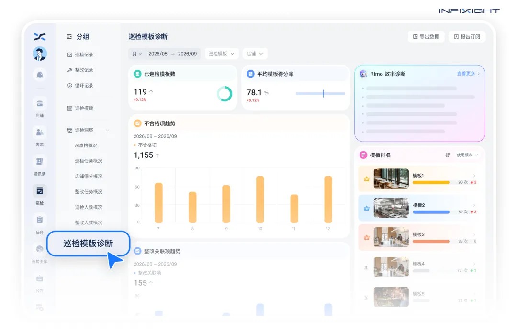517x333 pixels.
Task: Open 查看更多 link in Rimo panel
Action: point(468,74)
